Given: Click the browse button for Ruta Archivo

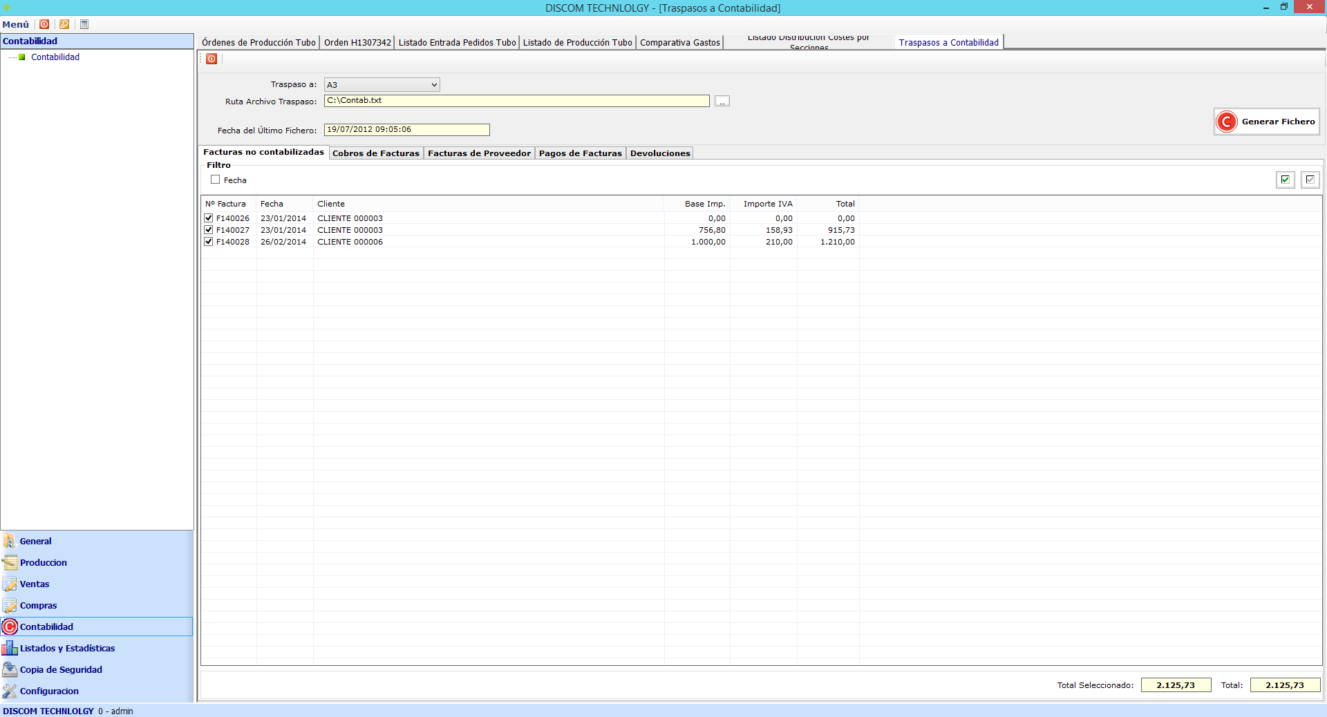Looking at the screenshot, I should 722,102.
